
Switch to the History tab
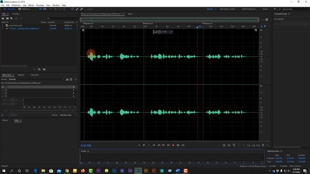(x=5, y=120)
